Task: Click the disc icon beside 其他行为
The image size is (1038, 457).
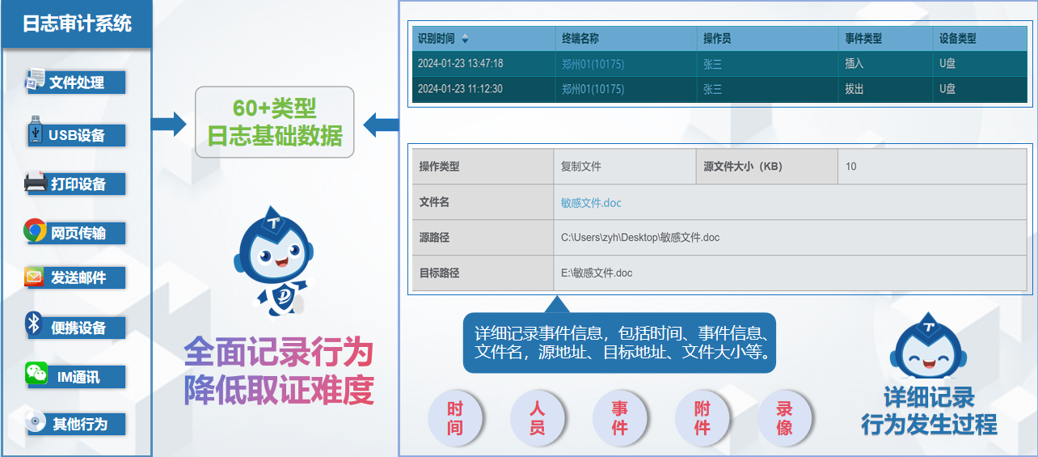Action: click(35, 421)
